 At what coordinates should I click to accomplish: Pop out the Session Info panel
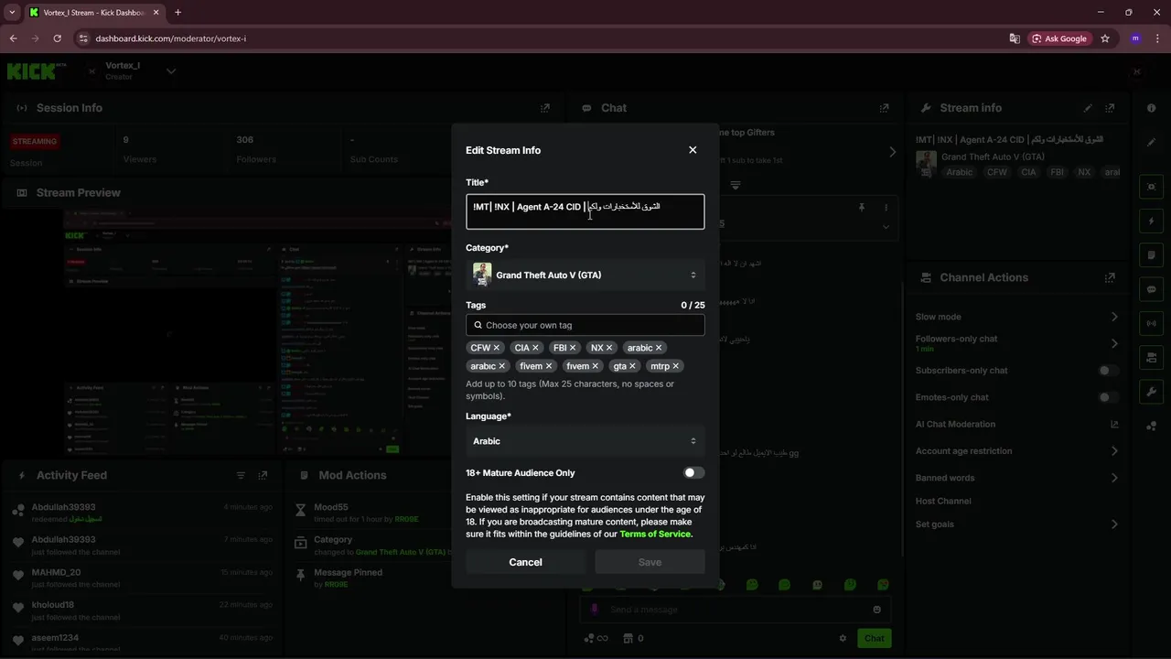pos(545,108)
